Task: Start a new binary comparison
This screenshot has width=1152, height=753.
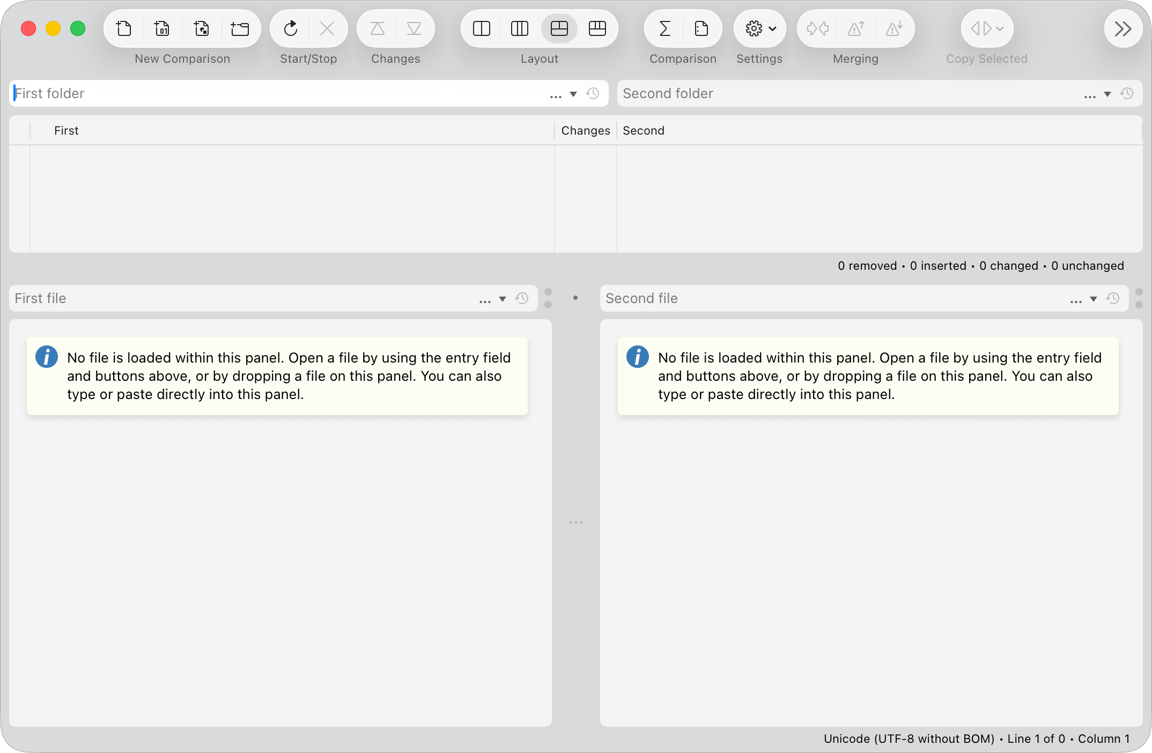Action: (x=162, y=28)
